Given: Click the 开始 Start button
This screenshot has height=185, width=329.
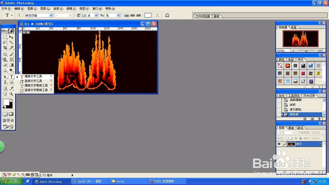Looking at the screenshot, I should pos(11,181).
